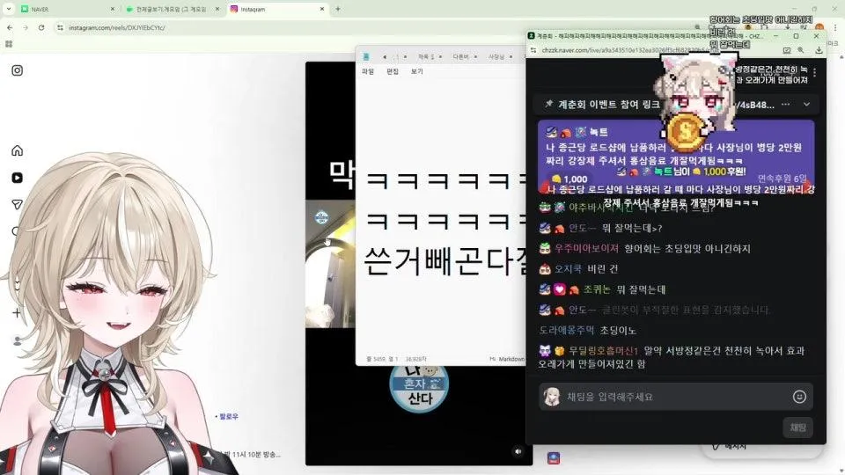This screenshot has width=845, height=475.
Task: Go to Instagram Home
Action: (18, 150)
